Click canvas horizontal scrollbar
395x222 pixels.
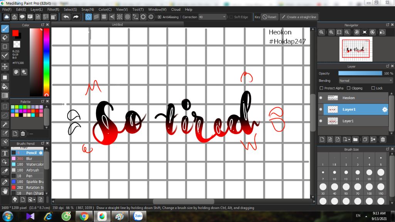183,201
